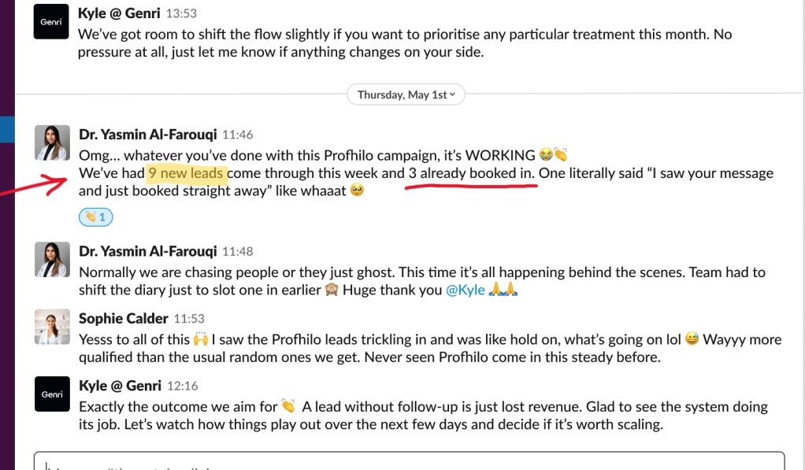This screenshot has width=805, height=470.
Task: Select the blue highlighted item in left sidebar
Action: click(x=7, y=129)
